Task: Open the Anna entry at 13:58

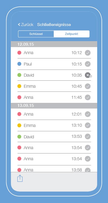Action: pos(54,169)
